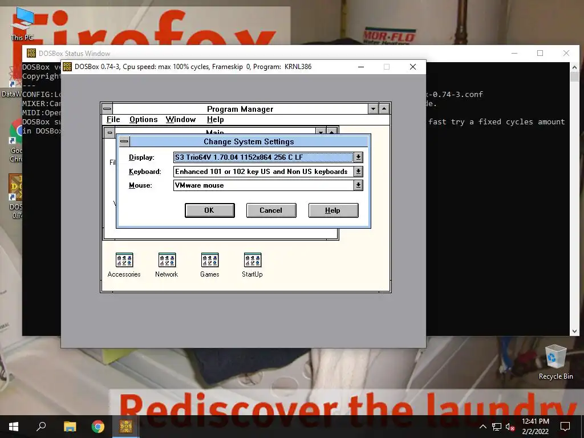This screenshot has width=584, height=438.
Task: Open Window menu in Program Manager
Action: point(181,120)
